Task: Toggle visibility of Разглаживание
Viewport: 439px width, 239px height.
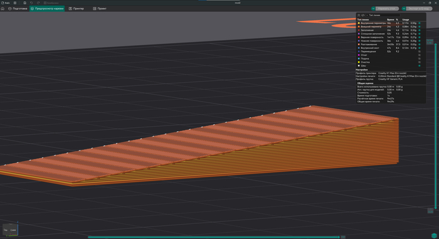Action: [x=420, y=45]
